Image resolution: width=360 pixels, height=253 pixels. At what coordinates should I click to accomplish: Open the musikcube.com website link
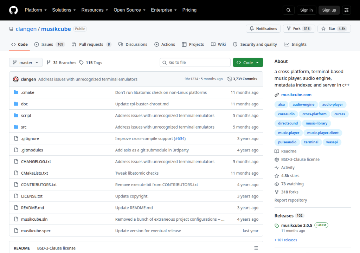pyautogui.click(x=296, y=95)
